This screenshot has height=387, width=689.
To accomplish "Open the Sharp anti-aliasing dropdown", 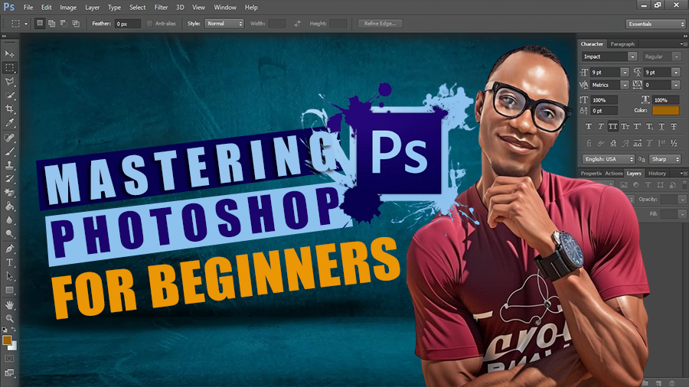I will point(665,159).
